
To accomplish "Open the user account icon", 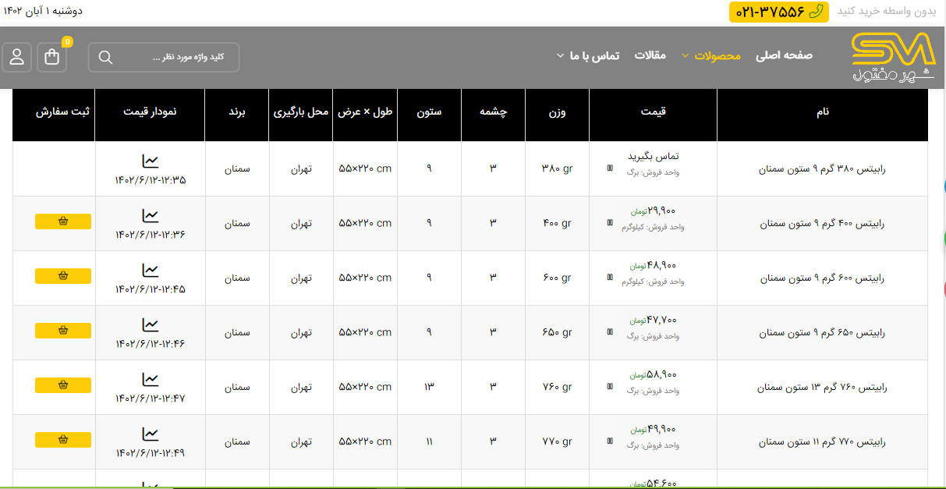I will [16, 57].
